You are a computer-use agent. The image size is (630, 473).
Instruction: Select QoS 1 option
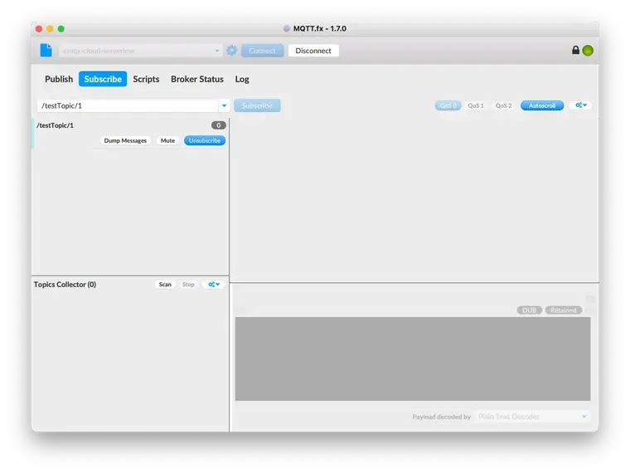(476, 105)
